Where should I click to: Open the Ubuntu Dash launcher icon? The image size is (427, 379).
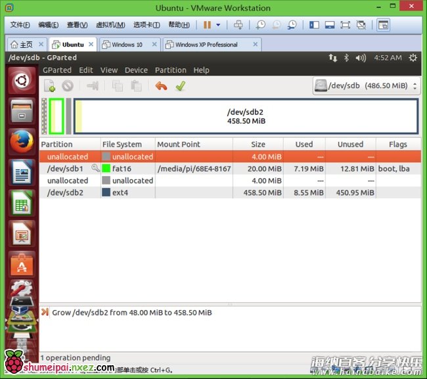[x=22, y=81]
